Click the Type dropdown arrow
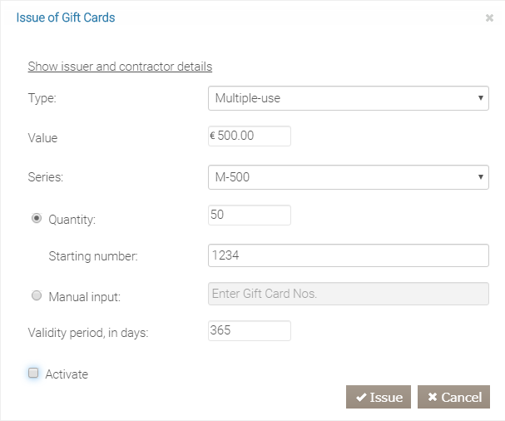Image resolution: width=505 pixels, height=421 pixels. pyautogui.click(x=481, y=98)
